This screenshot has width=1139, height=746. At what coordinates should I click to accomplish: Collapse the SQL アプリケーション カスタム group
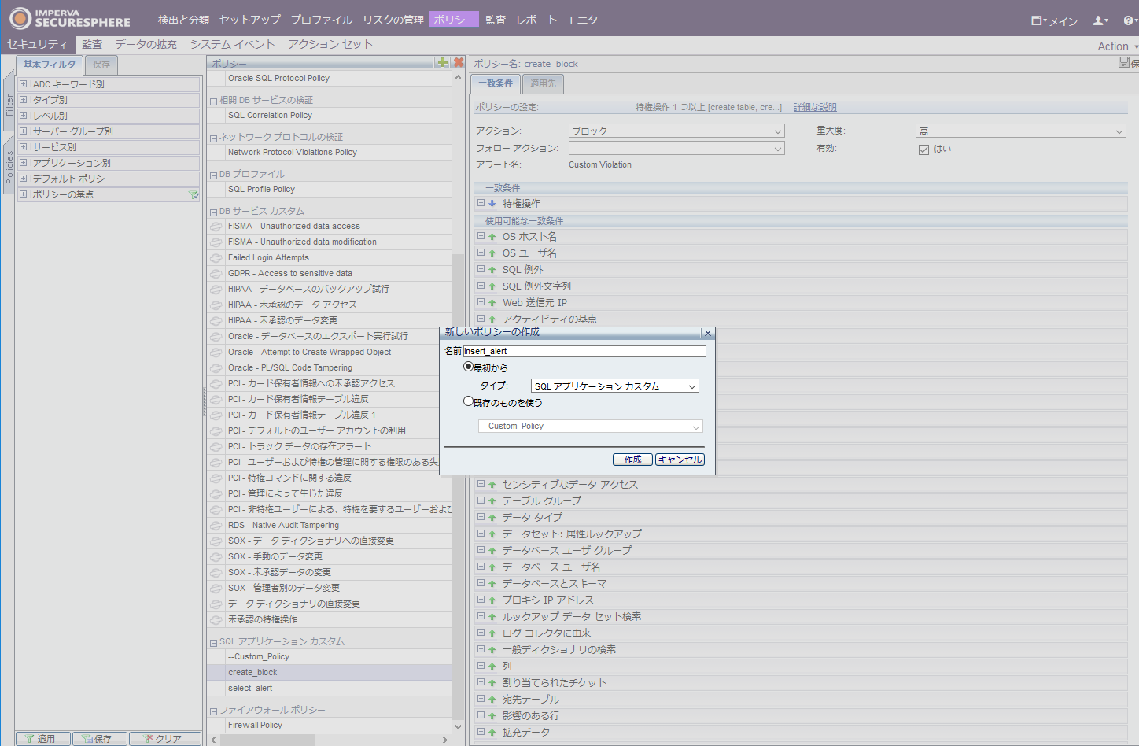tap(213, 642)
